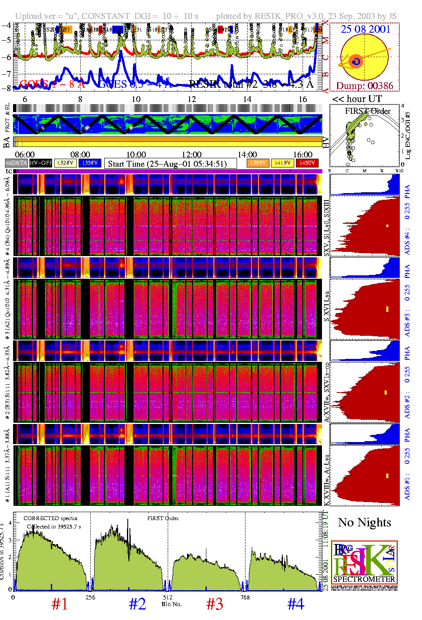
Task: Click the RESIK total #2 3.8 - 4.3 Å legend
Action: (251, 84)
